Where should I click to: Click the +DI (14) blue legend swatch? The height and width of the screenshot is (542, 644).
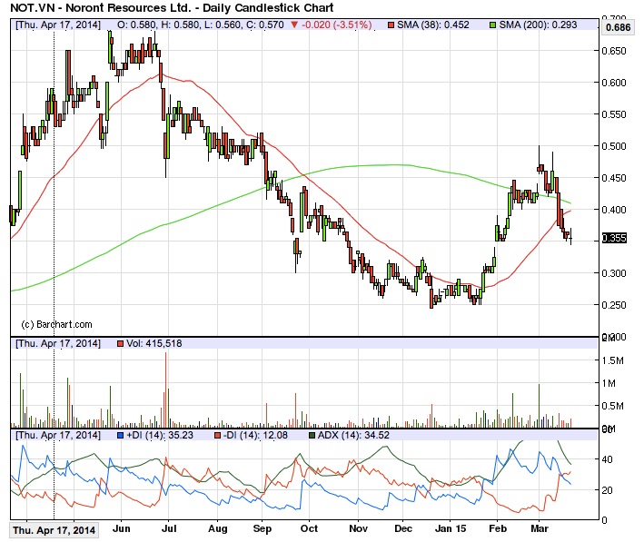click(120, 435)
